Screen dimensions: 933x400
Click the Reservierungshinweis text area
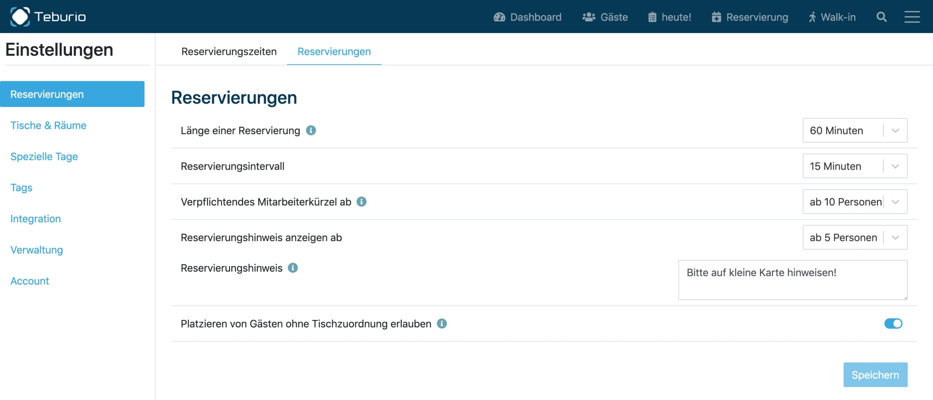tap(793, 280)
